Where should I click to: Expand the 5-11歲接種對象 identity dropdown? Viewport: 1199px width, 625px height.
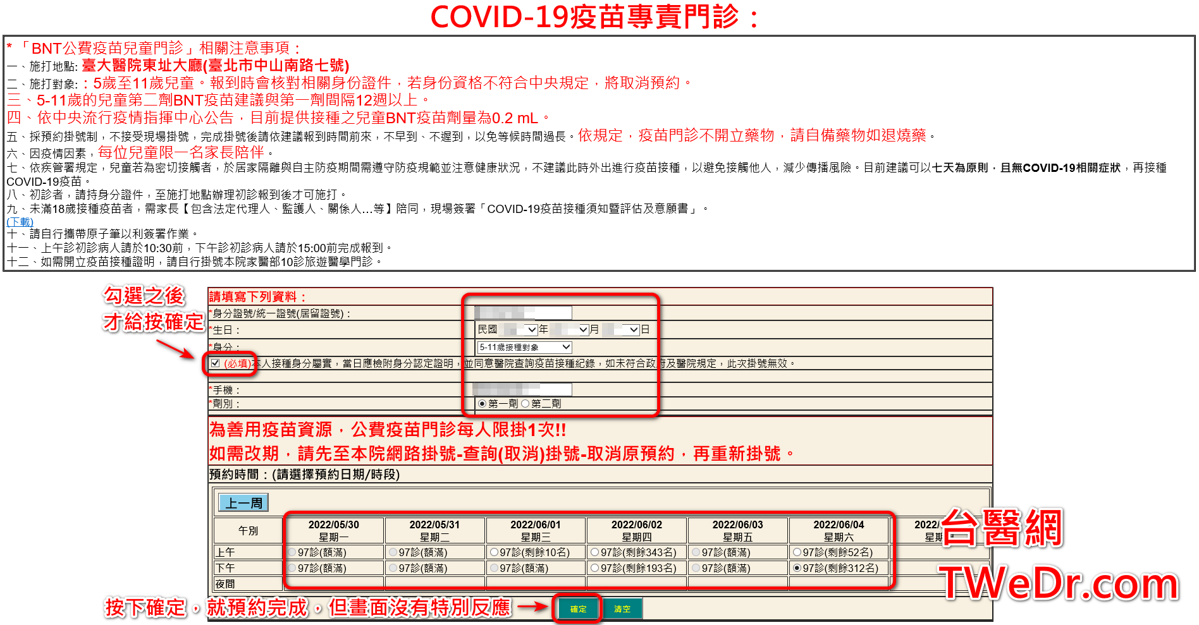(524, 348)
